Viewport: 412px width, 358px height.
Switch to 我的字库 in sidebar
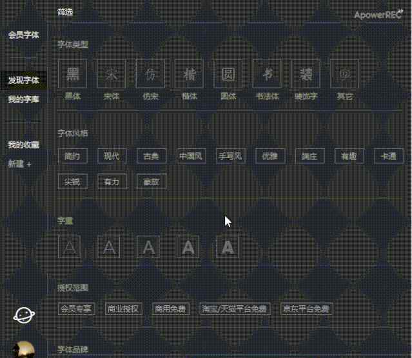(x=24, y=99)
